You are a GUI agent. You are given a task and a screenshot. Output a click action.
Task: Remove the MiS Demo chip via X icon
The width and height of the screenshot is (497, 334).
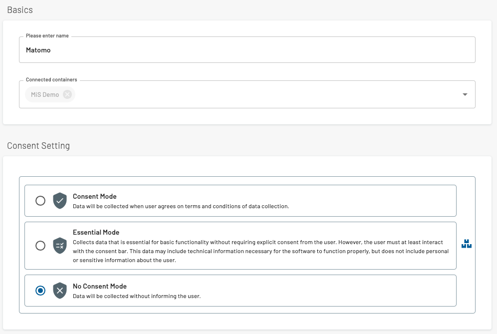(67, 94)
